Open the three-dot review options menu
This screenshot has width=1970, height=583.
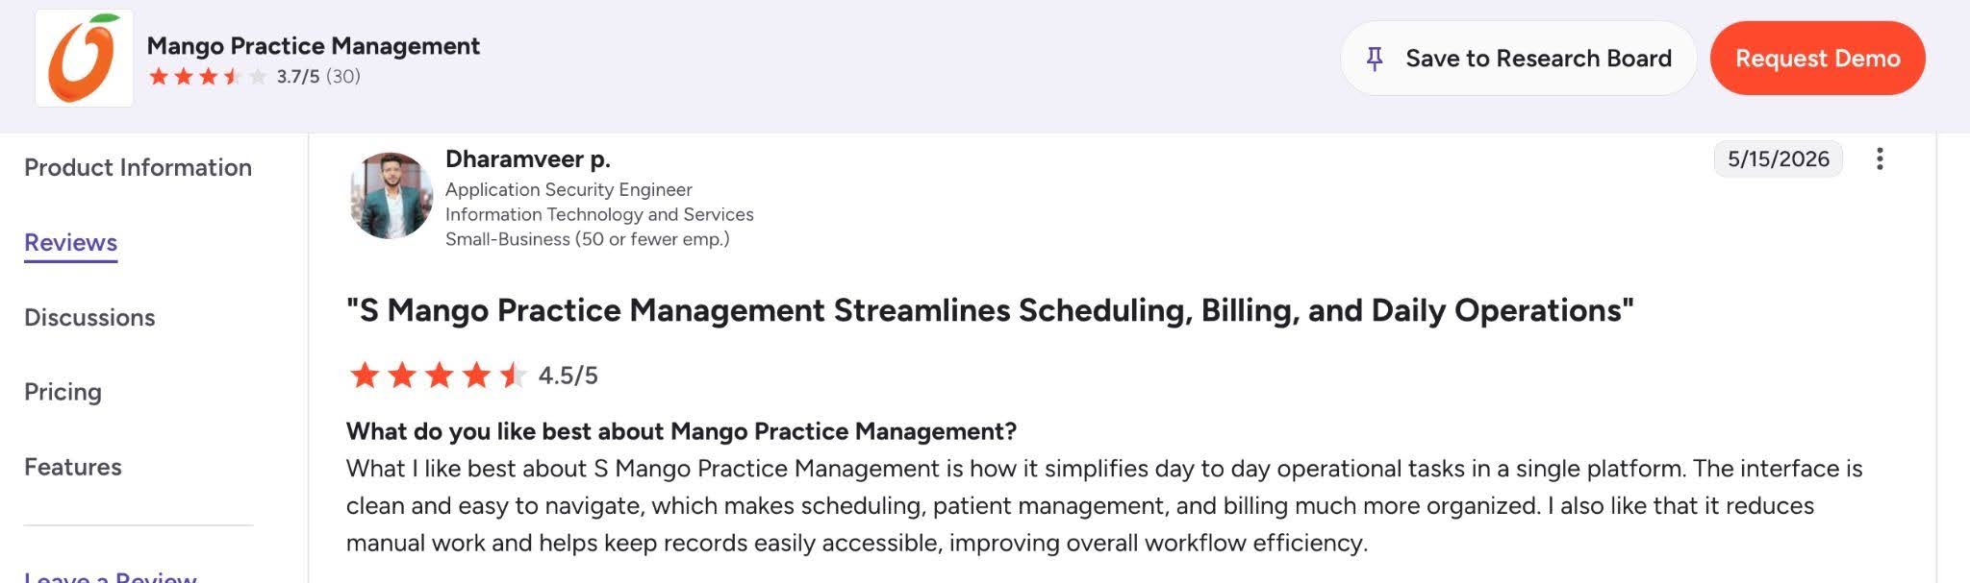coord(1880,158)
